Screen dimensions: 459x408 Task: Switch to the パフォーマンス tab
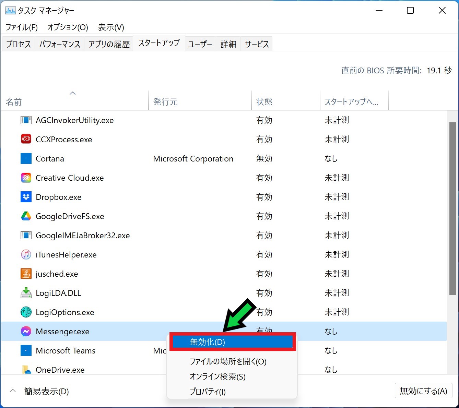coord(59,44)
